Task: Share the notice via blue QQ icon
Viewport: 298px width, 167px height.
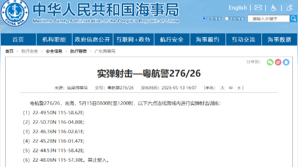Action: [286, 62]
